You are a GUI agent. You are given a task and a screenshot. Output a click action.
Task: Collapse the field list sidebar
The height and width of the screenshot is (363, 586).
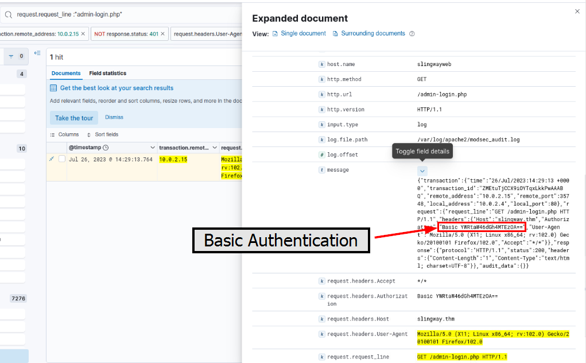[x=37, y=53]
